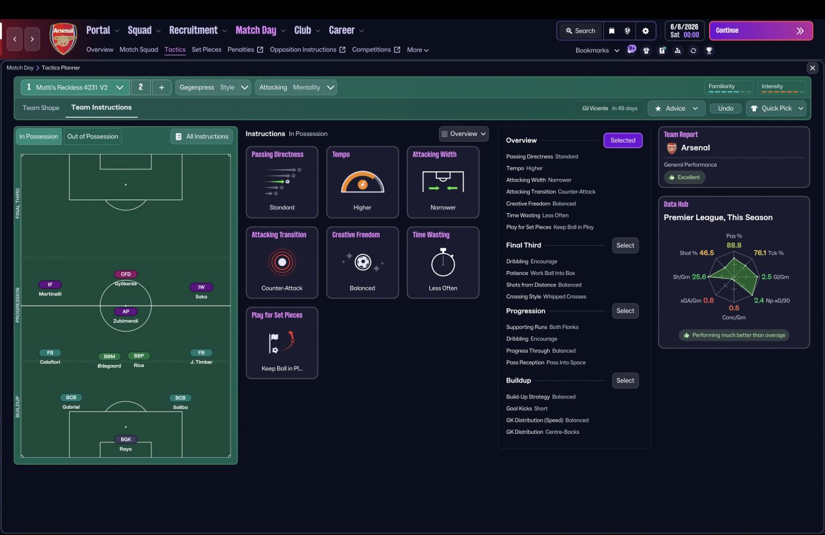Click the Undo button
Image resolution: width=825 pixels, height=535 pixels.
pyautogui.click(x=726, y=109)
